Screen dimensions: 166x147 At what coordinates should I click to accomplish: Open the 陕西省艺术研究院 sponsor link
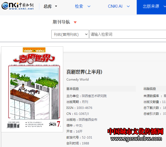click(94, 96)
